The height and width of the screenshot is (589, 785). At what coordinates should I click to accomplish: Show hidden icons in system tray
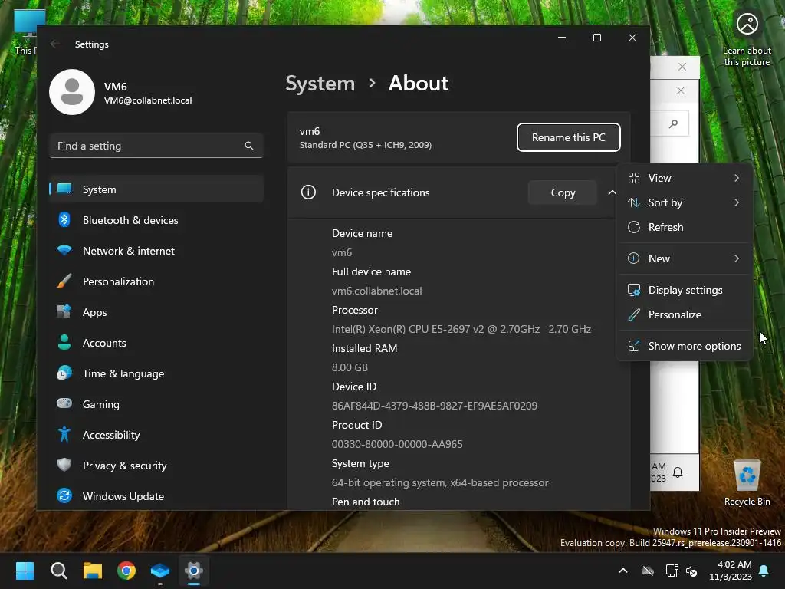pos(623,571)
